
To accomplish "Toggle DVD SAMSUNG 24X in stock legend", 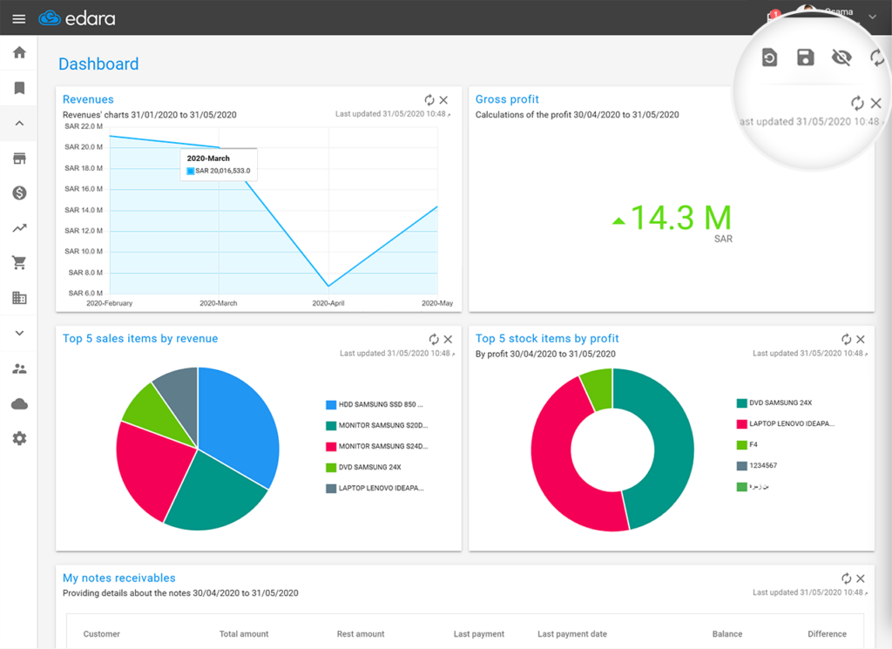I will pos(774,402).
